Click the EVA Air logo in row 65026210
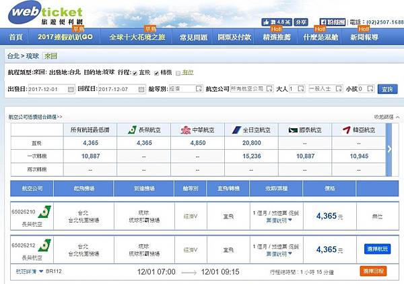This screenshot has width=404, height=284. (44, 212)
